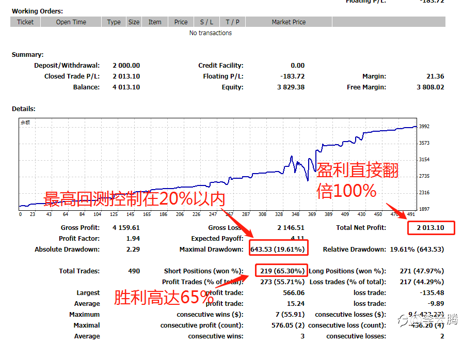Click the T / P column header
Screen dimensions: 463x341
(x=233, y=22)
